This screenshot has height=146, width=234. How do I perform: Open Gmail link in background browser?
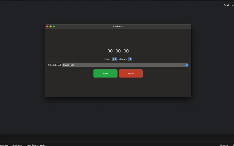click(226, 5)
